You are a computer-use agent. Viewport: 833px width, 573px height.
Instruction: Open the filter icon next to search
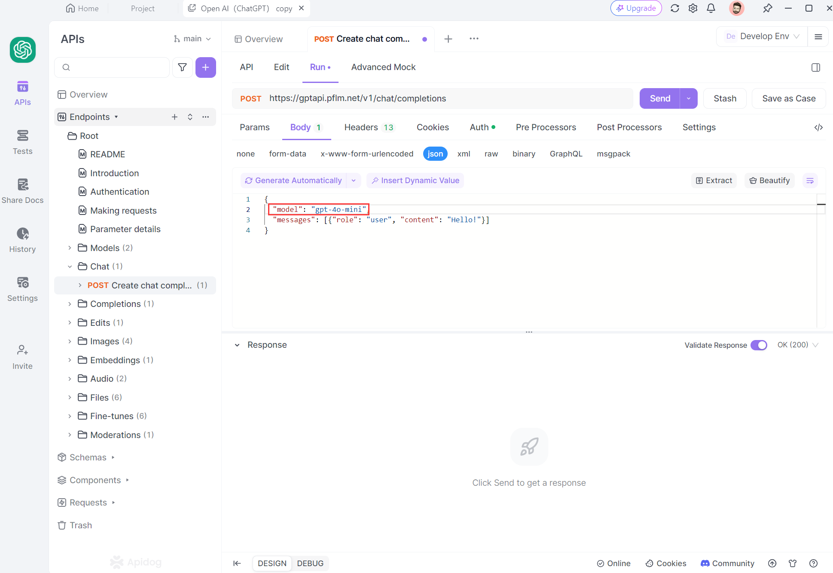(182, 67)
